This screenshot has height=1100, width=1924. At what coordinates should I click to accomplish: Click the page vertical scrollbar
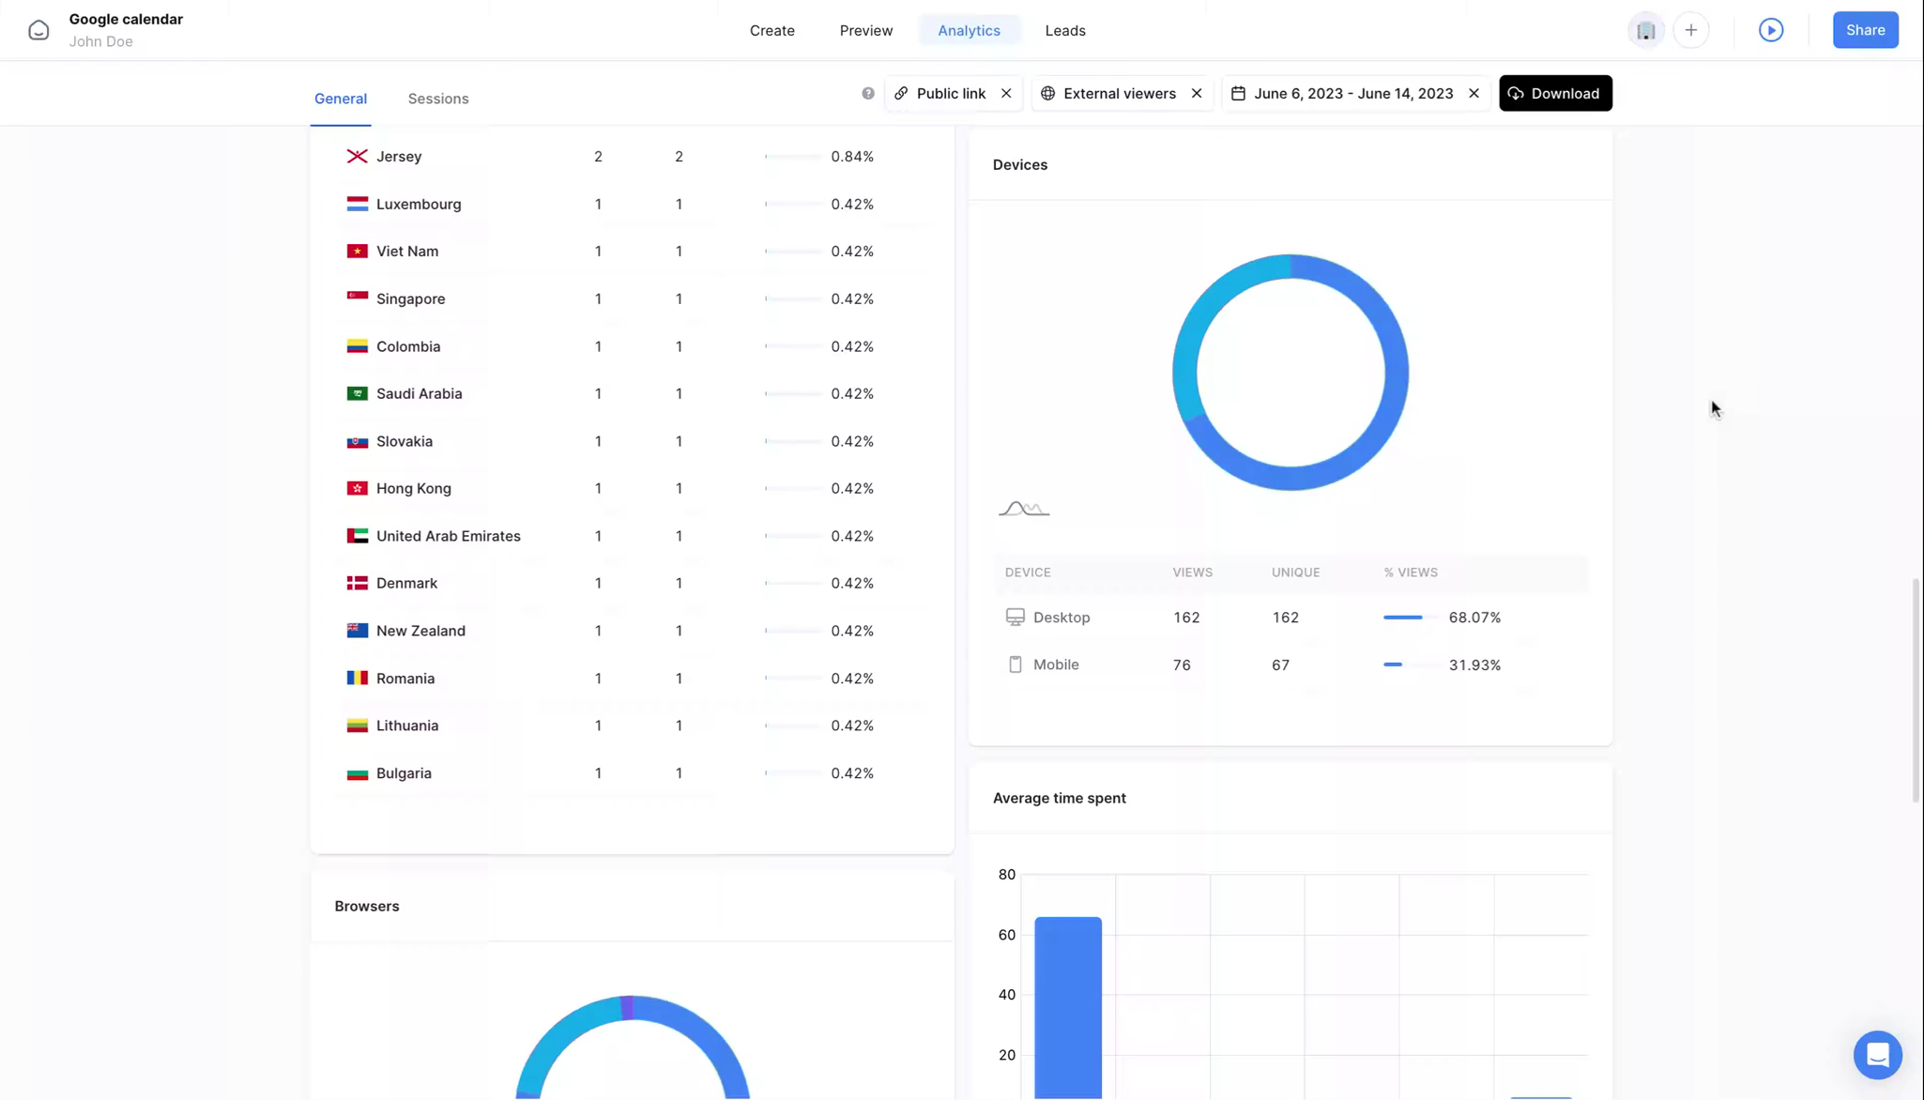(1916, 690)
